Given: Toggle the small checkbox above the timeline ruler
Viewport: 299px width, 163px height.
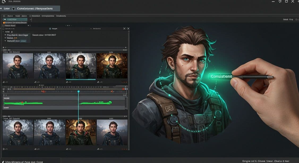Looking at the screenshot, I should click(38, 85).
